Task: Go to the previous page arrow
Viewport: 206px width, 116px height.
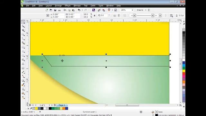Action: pos(36,105)
